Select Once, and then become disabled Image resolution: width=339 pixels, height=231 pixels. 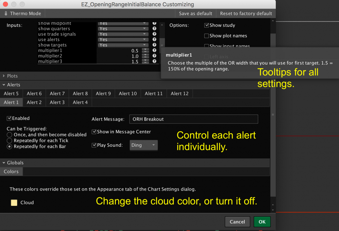tap(10, 135)
